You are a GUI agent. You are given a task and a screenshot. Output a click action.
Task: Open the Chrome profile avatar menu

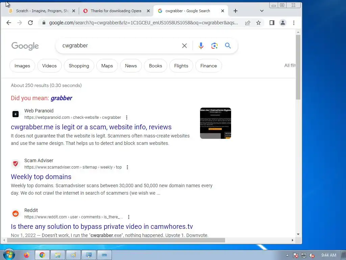(x=283, y=23)
